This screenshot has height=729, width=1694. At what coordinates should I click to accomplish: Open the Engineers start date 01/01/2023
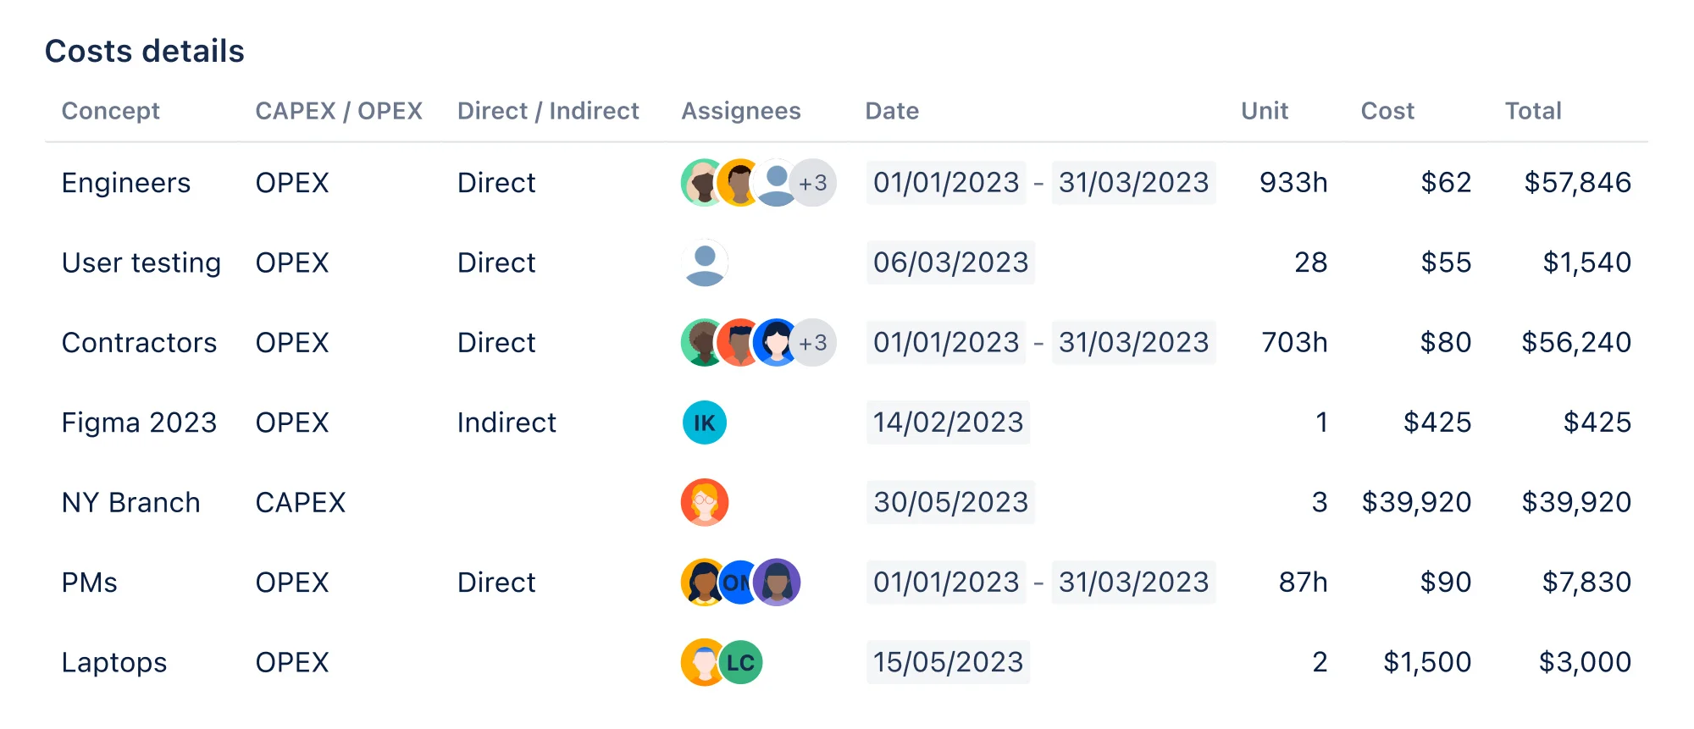click(946, 183)
